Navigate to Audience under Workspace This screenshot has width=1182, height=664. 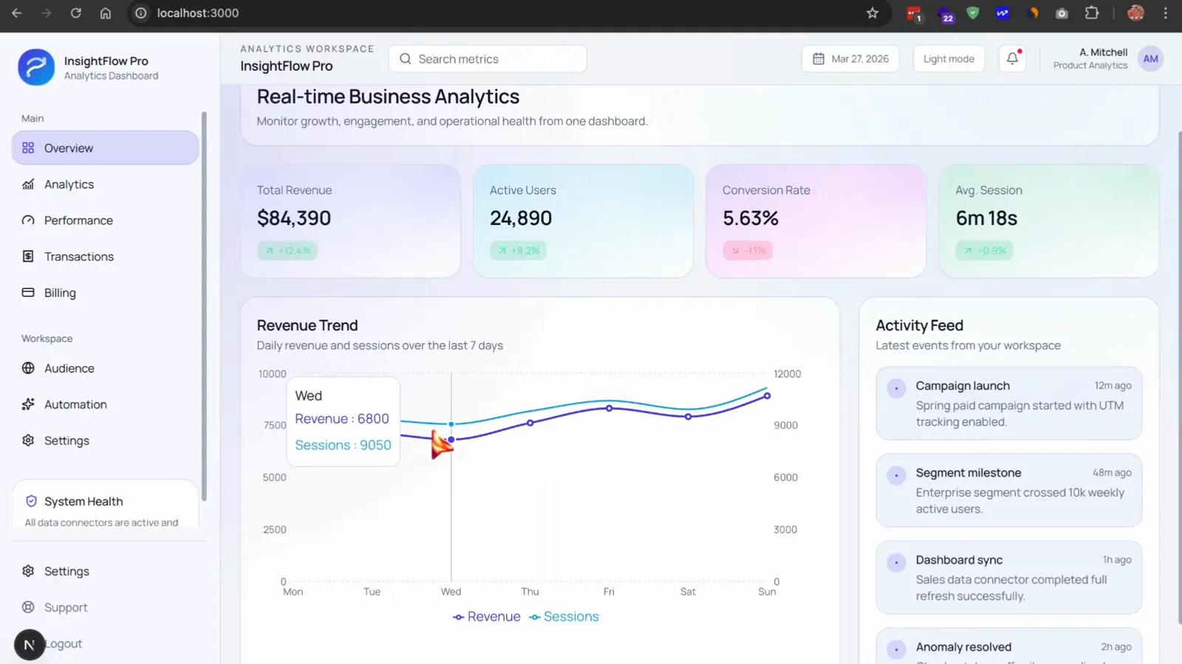tap(105, 368)
